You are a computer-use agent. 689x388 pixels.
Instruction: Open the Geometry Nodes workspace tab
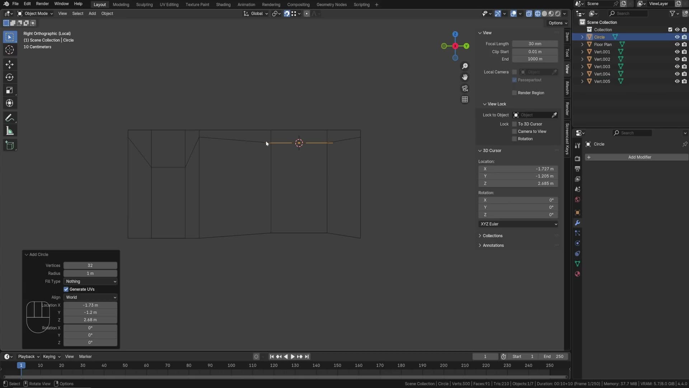(x=332, y=5)
